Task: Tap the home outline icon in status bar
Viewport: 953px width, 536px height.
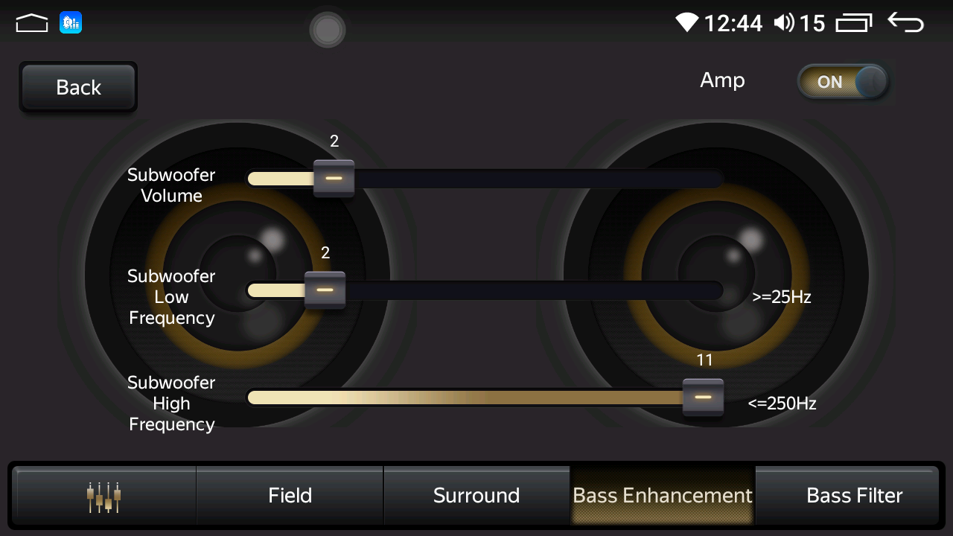Action: coord(31,23)
